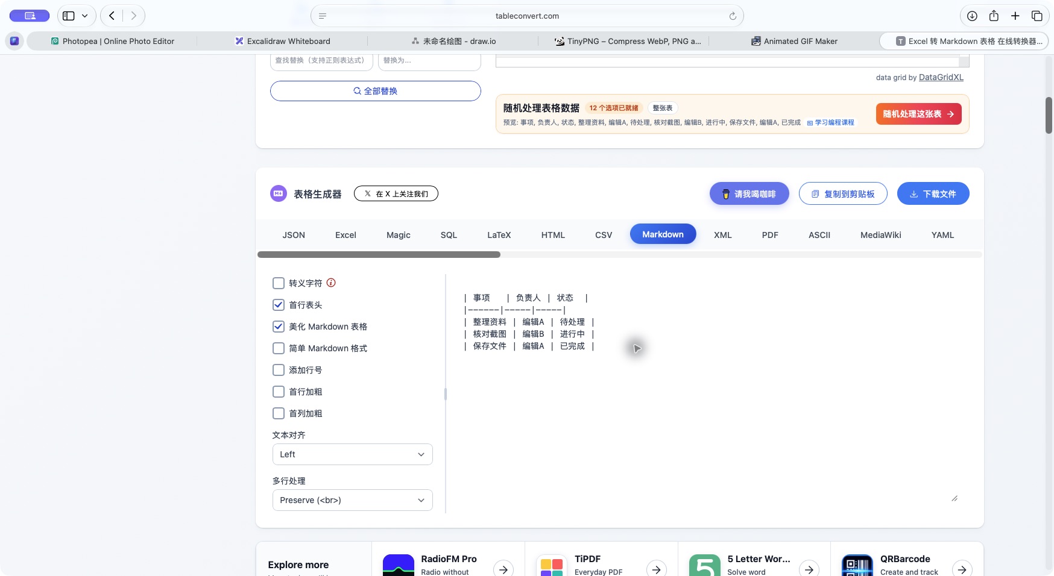The height and width of the screenshot is (576, 1054).
Task: Switch to Photopea Online Photo Editor tab
Action: 112,41
